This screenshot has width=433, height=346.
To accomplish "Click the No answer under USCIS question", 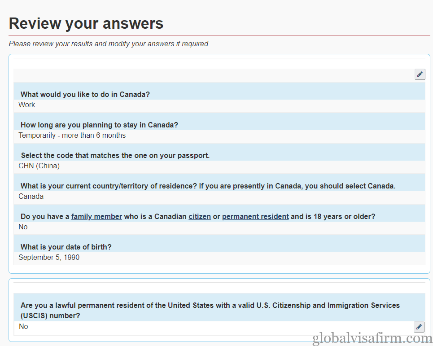I will [x=23, y=327].
